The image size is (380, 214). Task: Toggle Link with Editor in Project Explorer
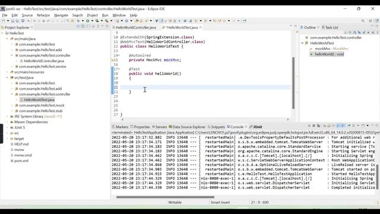[83, 26]
